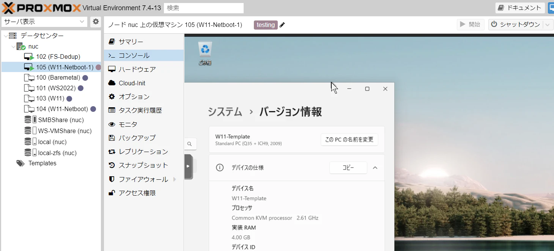Collapse the デバイスの仕様 section chevron
This screenshot has height=251, width=554.
375,168
